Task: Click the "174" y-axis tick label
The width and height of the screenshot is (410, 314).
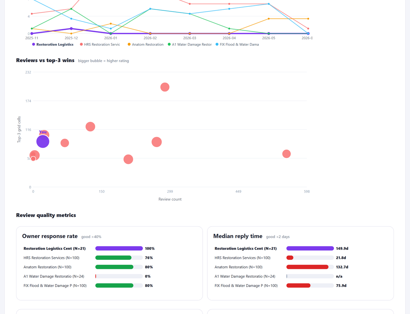Action: tap(28, 101)
